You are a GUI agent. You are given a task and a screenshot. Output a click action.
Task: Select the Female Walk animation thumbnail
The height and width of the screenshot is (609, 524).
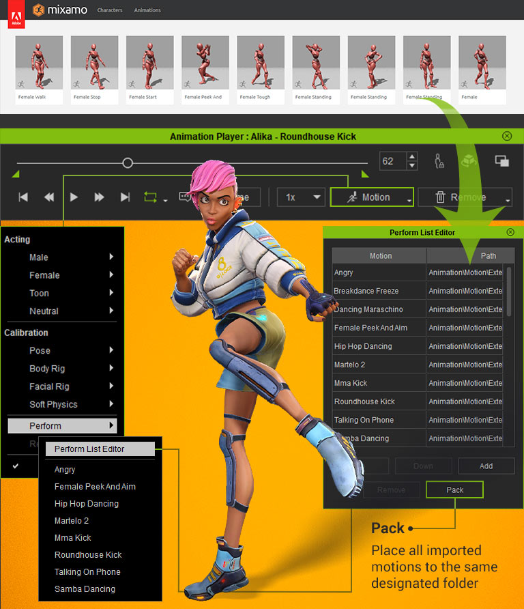39,70
